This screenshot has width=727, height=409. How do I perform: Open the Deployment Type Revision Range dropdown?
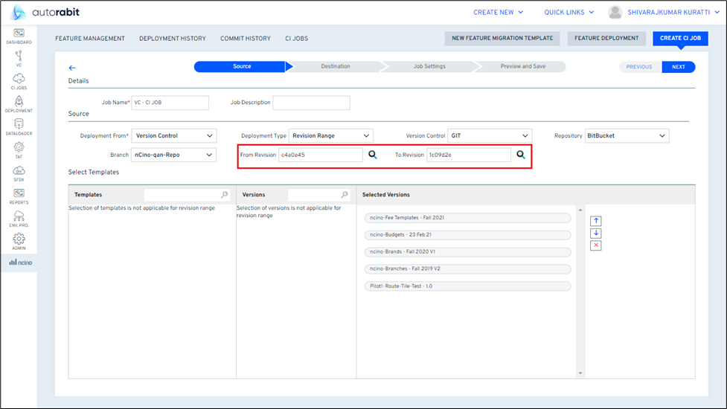coord(330,136)
